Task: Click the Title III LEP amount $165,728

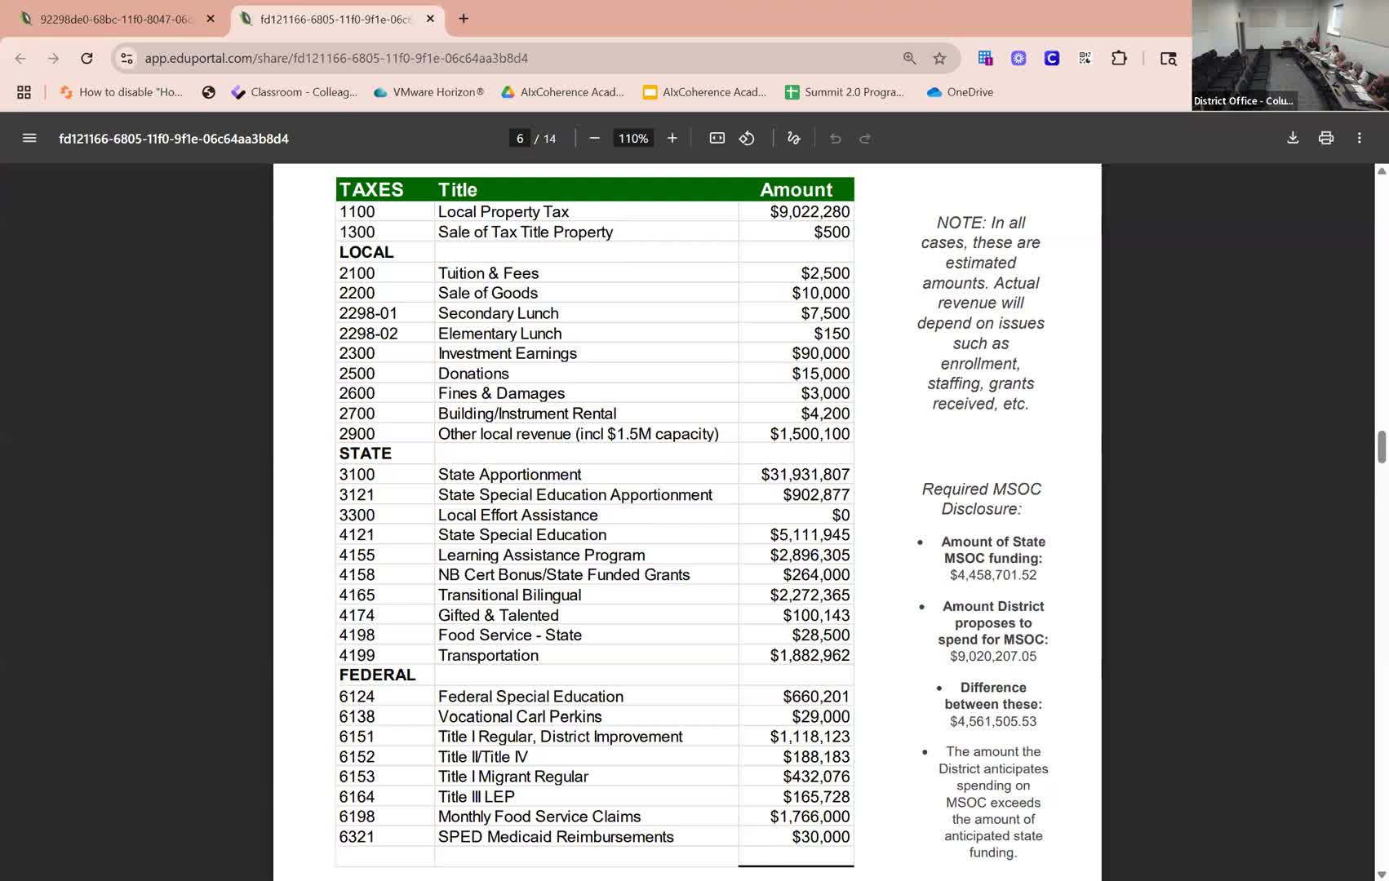Action: click(816, 797)
